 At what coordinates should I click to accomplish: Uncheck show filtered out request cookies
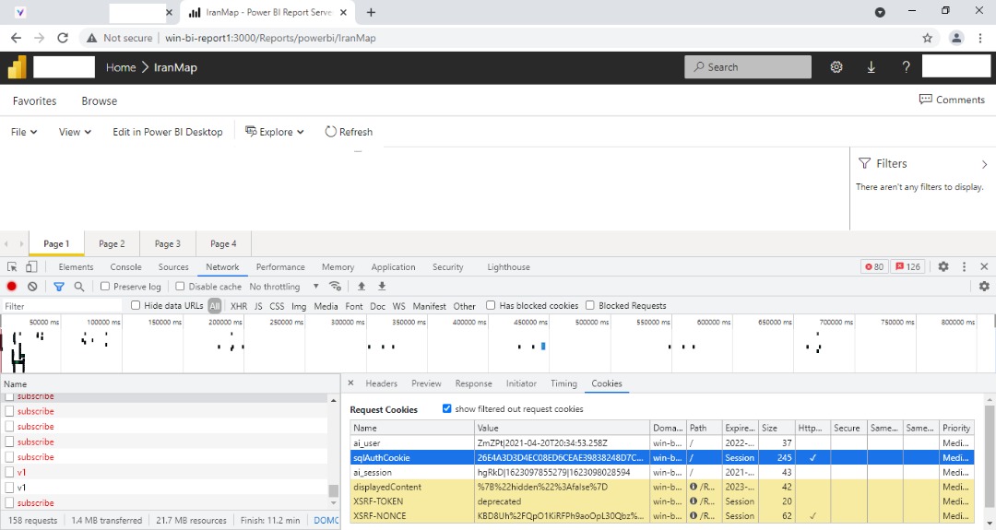pos(446,408)
